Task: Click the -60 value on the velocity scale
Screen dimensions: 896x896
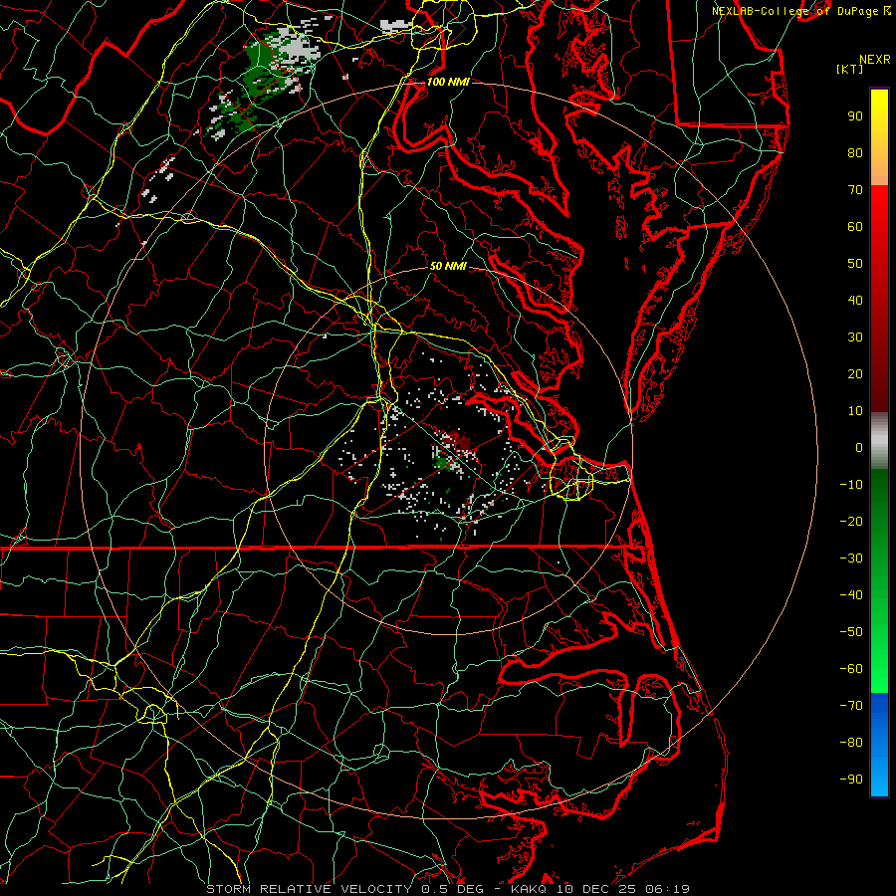Action: (851, 669)
